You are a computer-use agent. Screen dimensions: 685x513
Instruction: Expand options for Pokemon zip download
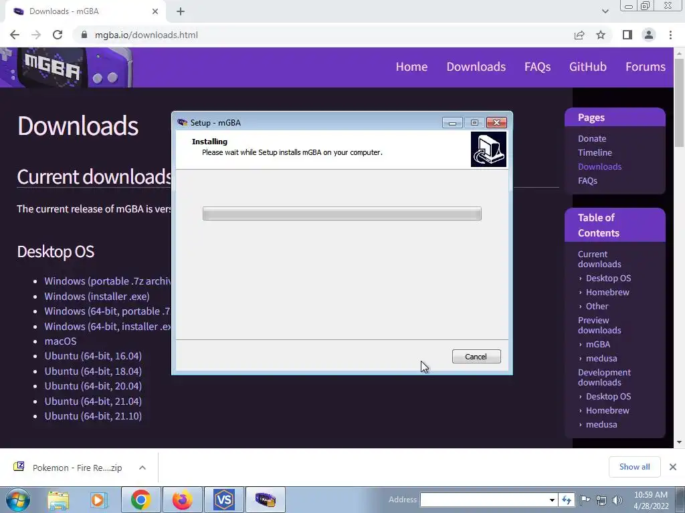tap(142, 468)
